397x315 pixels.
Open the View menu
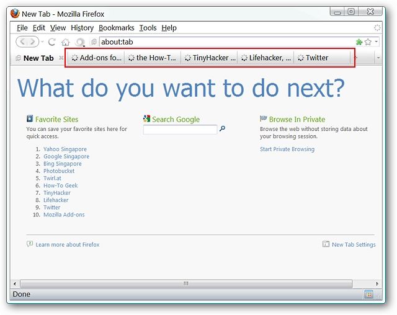[58, 28]
